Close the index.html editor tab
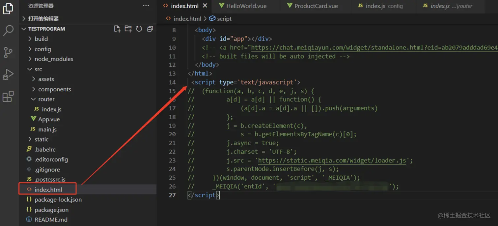This screenshot has width=498, height=226. coord(205,6)
